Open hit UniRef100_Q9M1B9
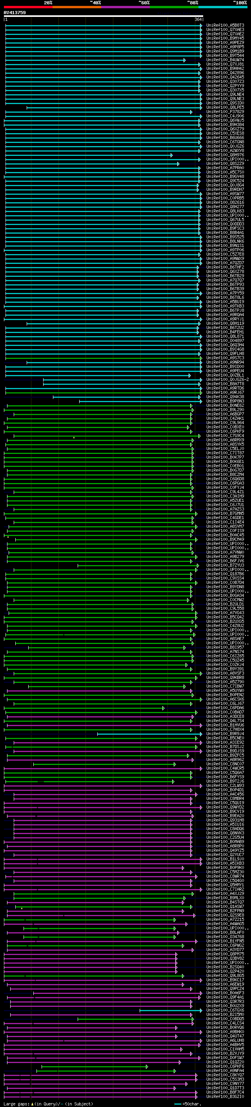The width and height of the screenshot is (251, 1107). click(225, 51)
